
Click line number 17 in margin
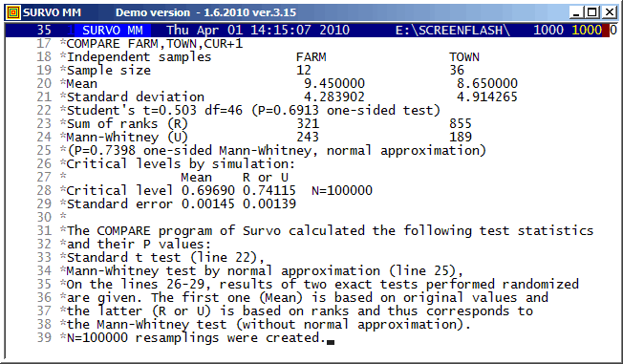pos(44,43)
